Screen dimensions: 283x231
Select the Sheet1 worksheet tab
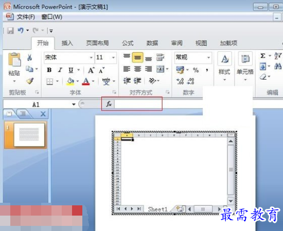click(158, 209)
